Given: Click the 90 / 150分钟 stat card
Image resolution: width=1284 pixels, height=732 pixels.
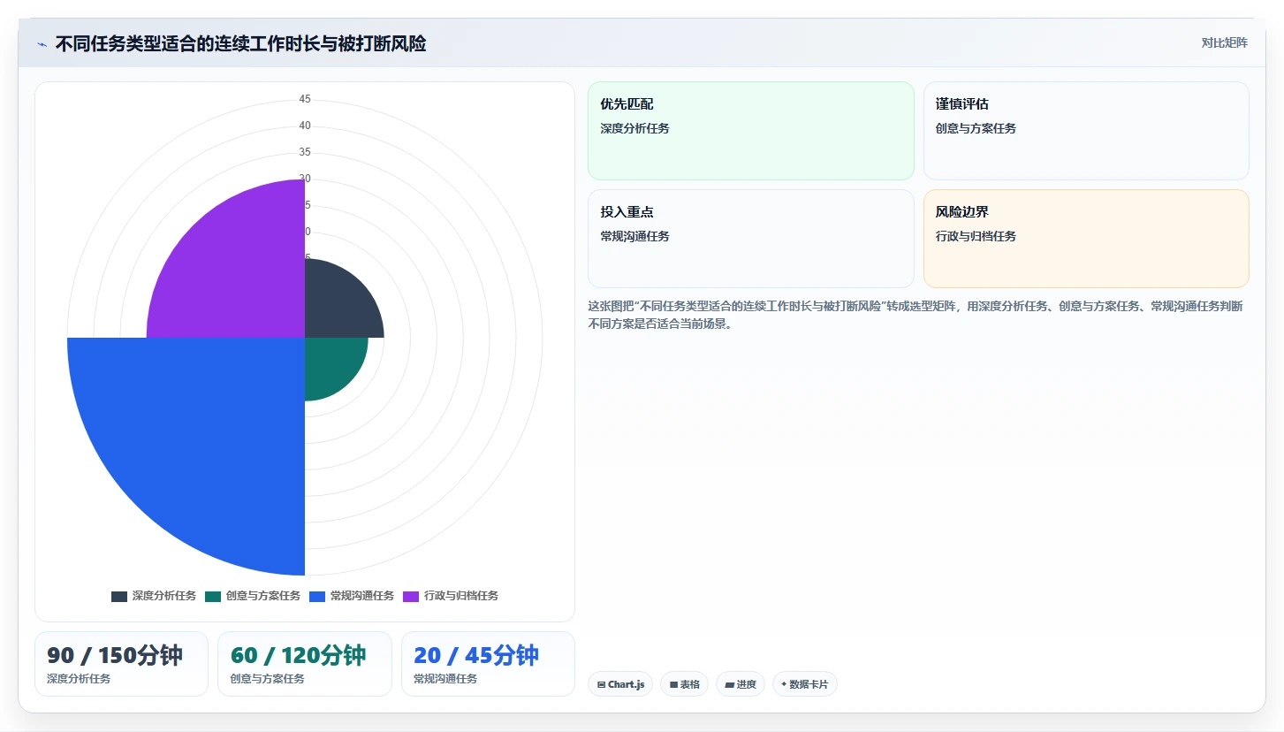Looking at the screenshot, I should point(121,664).
